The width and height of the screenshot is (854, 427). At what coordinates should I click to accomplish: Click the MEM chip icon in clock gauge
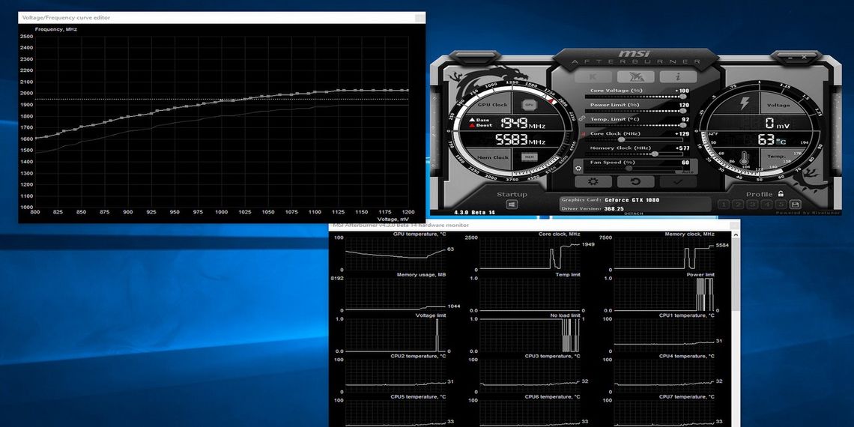(528, 157)
